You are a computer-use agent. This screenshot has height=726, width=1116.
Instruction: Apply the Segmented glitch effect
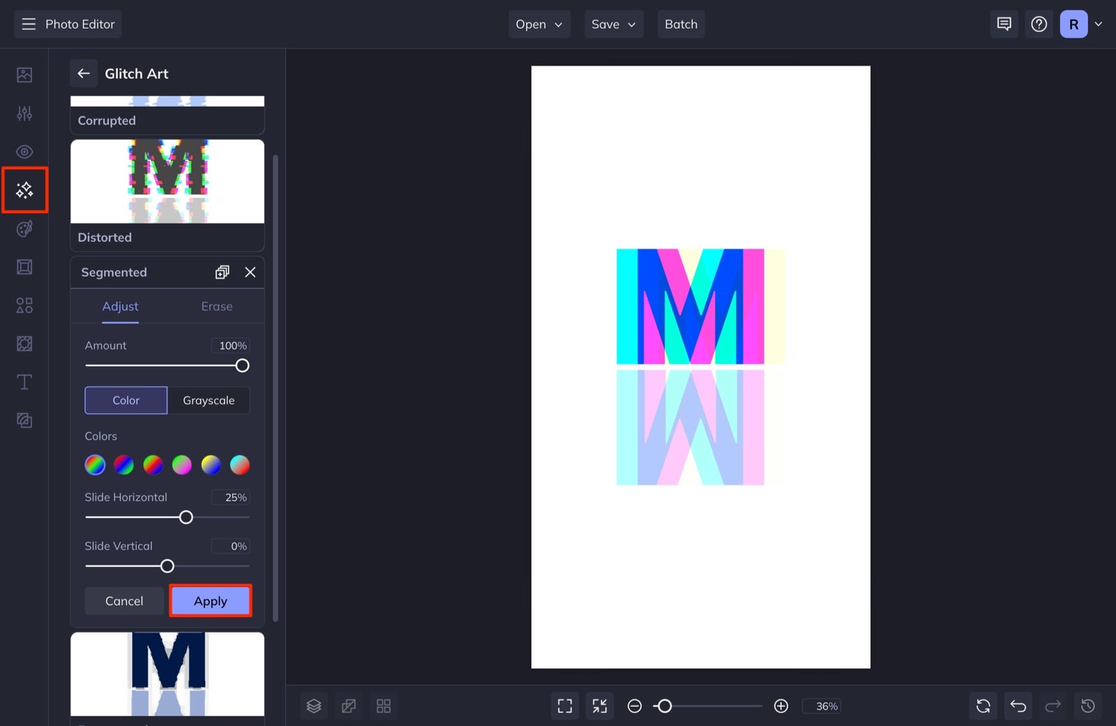[x=210, y=600]
